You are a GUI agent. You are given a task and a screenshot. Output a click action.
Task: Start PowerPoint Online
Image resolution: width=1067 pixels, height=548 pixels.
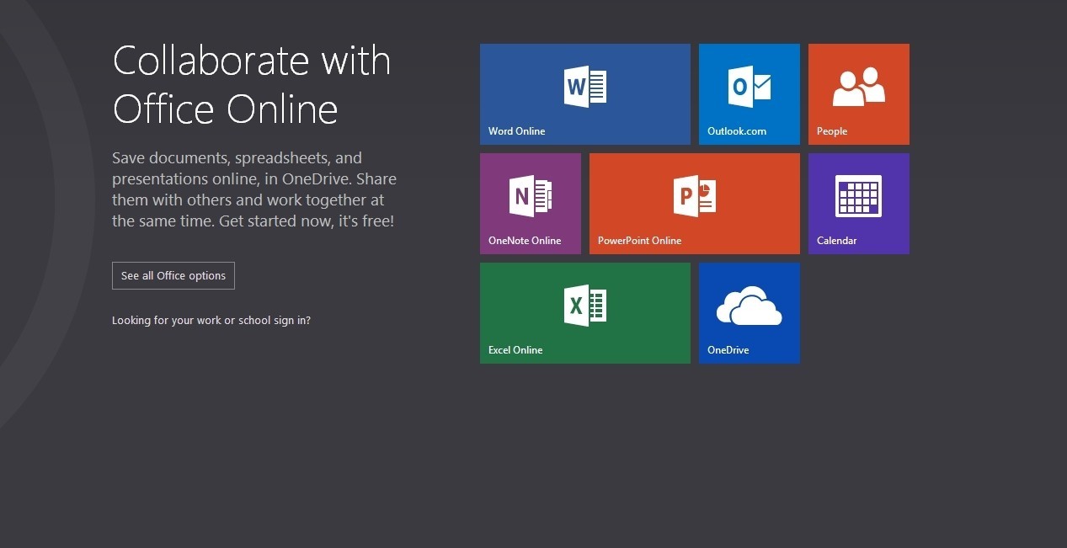tap(694, 203)
